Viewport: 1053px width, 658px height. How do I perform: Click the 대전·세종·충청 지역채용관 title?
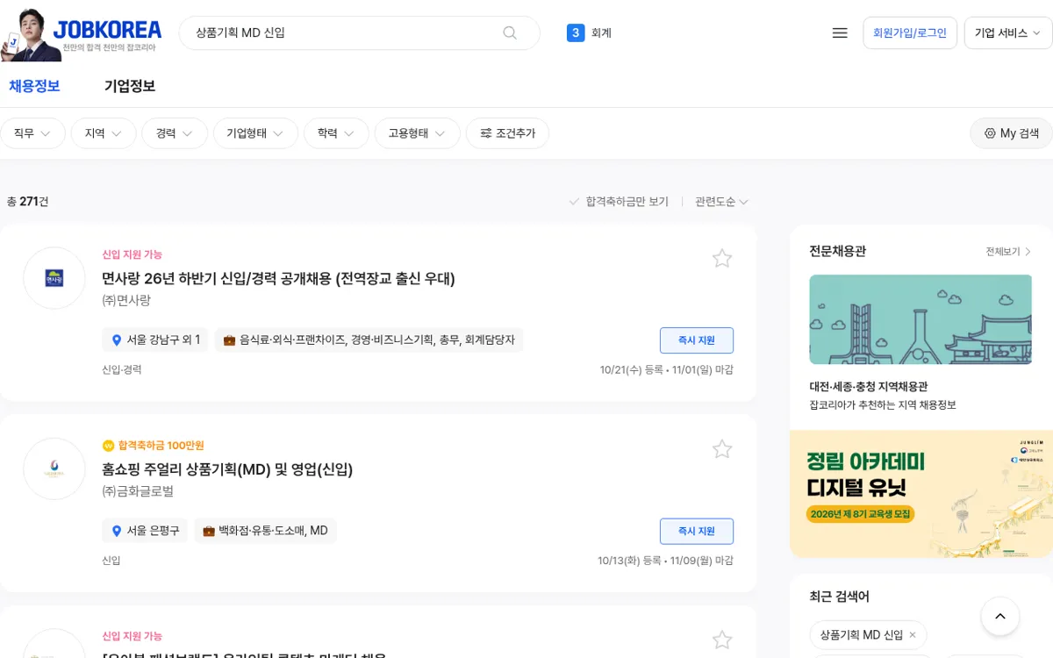point(869,386)
